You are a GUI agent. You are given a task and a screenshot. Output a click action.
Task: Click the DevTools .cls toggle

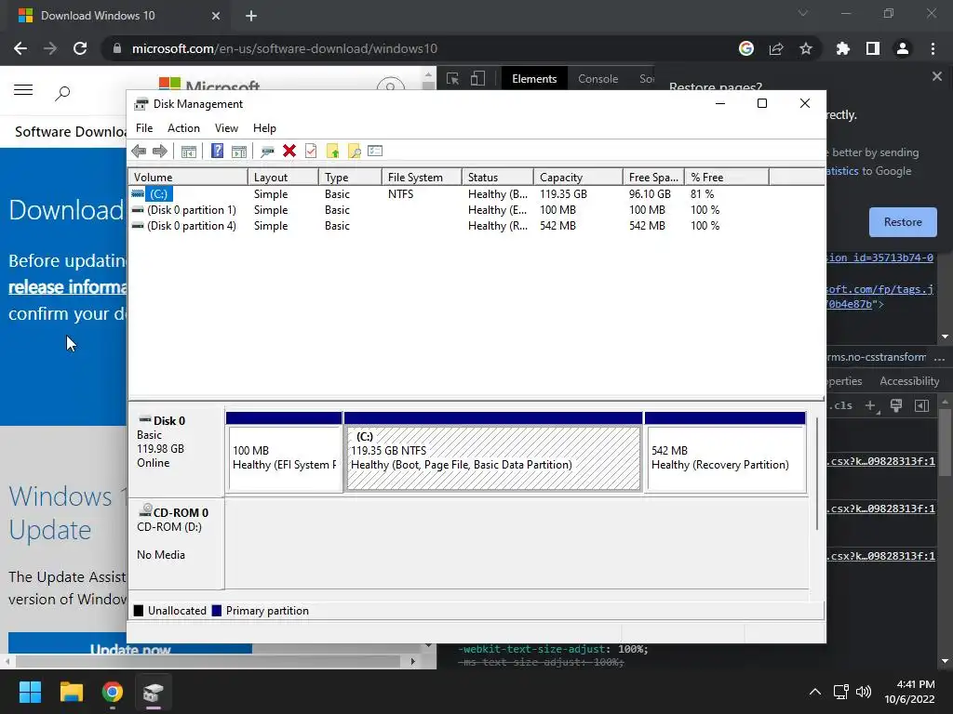click(x=841, y=405)
